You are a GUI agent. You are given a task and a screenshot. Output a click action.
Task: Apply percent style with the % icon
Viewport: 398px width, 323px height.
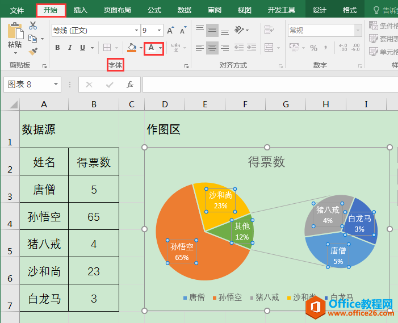314,48
